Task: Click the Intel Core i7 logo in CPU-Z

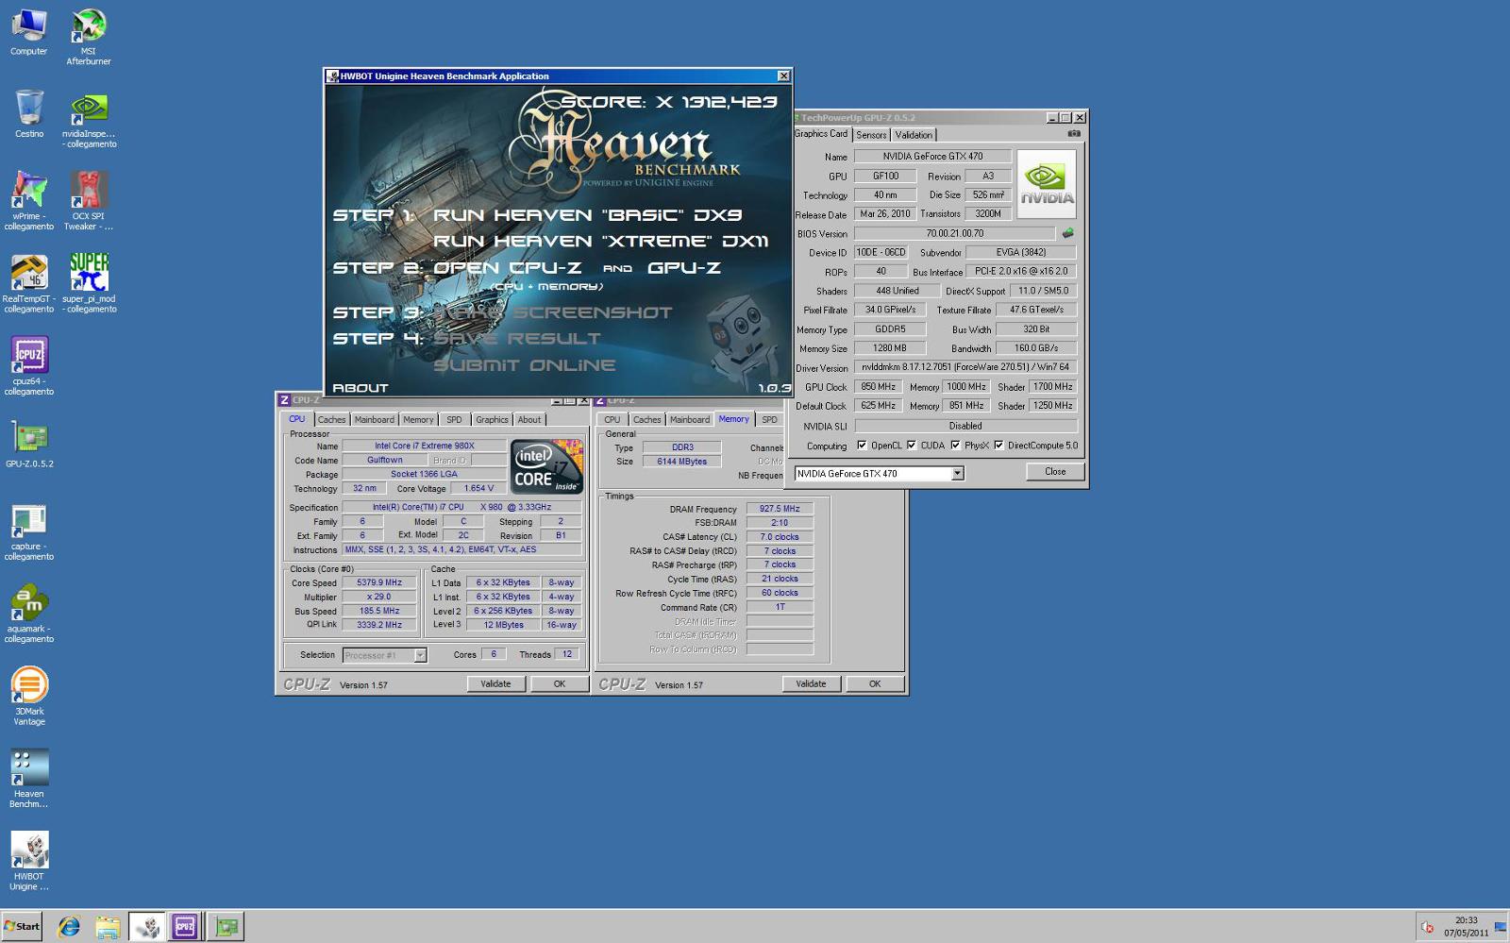Action: pyautogui.click(x=546, y=466)
